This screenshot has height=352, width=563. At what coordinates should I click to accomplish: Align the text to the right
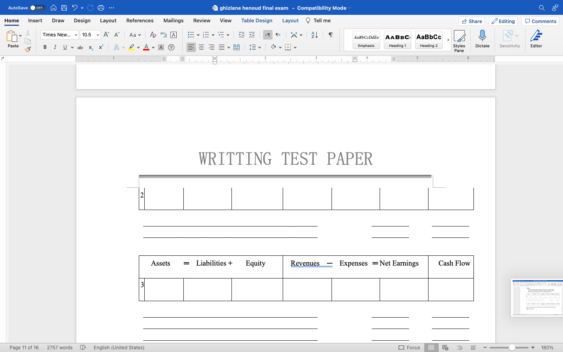(212, 47)
